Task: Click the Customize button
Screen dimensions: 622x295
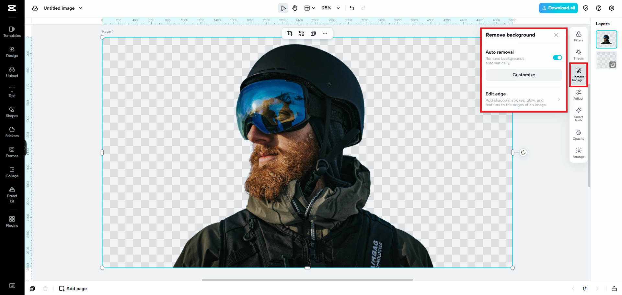Action: (x=524, y=75)
